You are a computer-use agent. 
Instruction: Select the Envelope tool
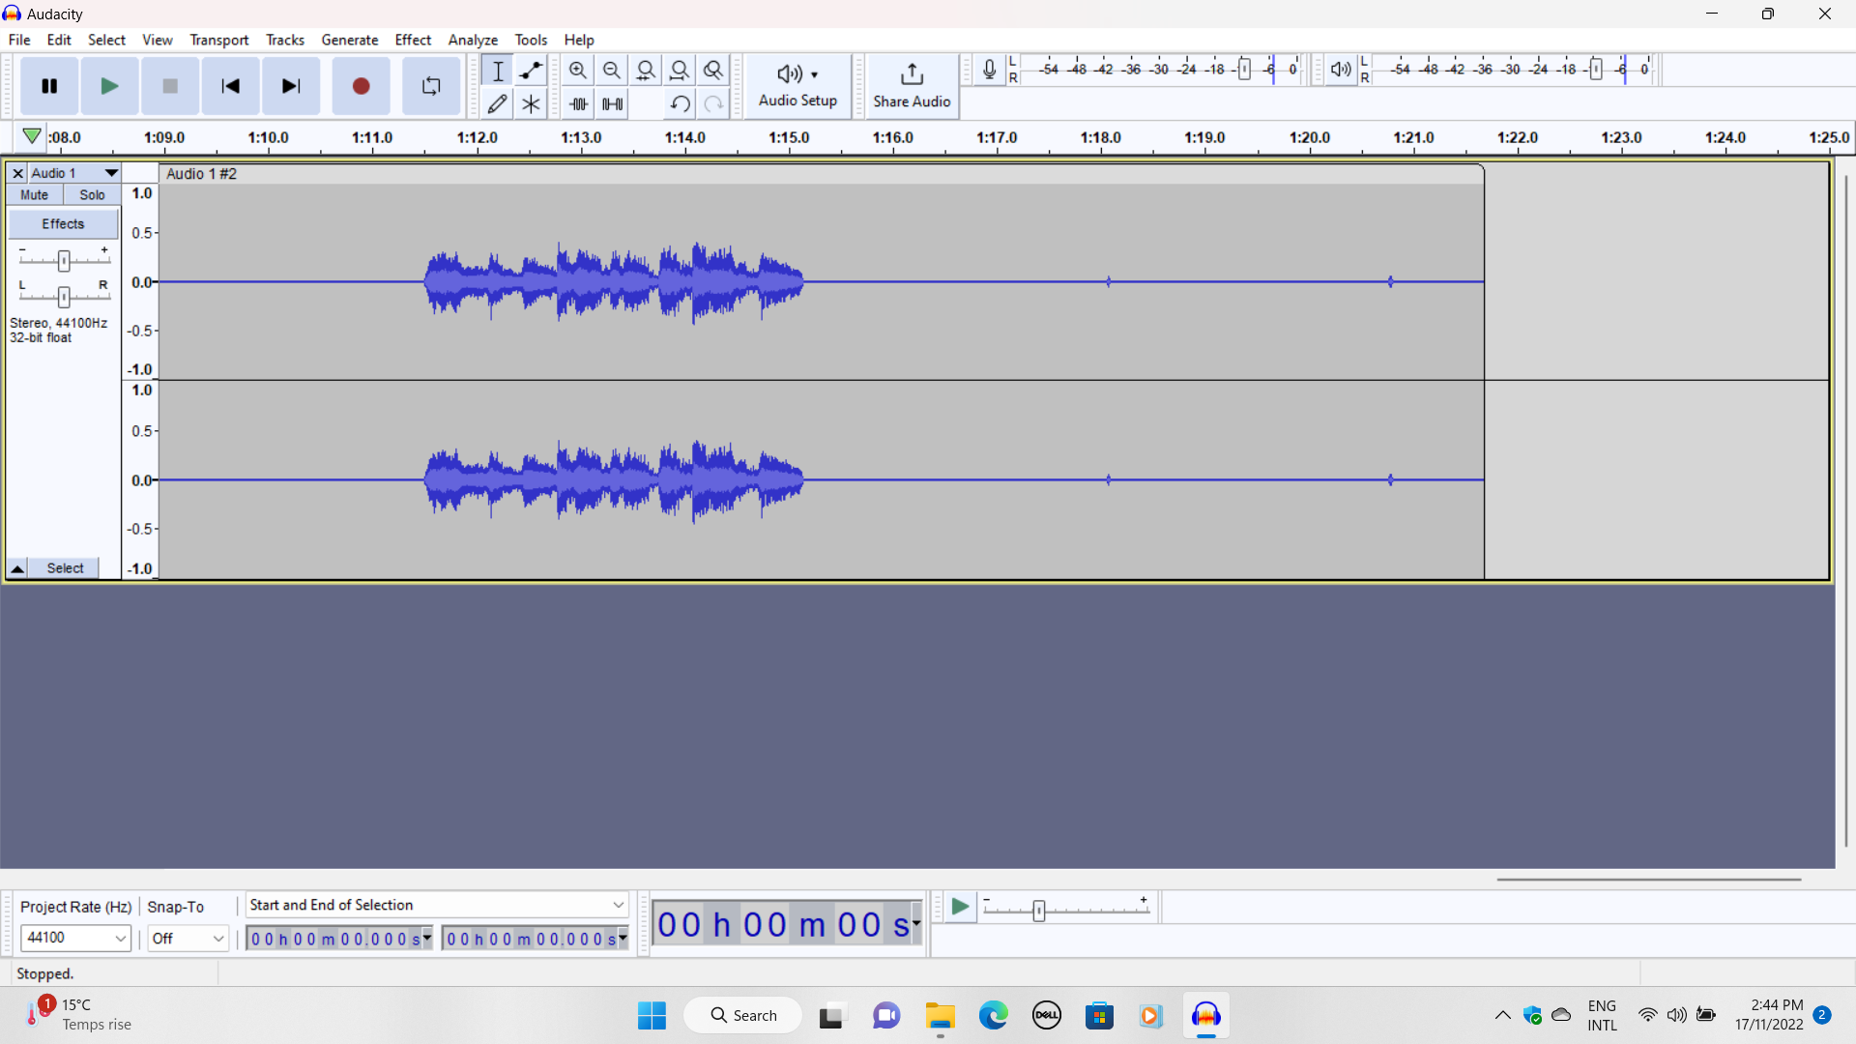coord(531,70)
